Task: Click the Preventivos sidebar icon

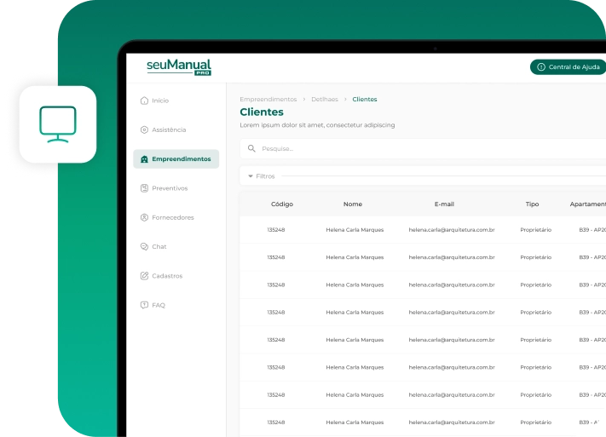Action: (144, 188)
